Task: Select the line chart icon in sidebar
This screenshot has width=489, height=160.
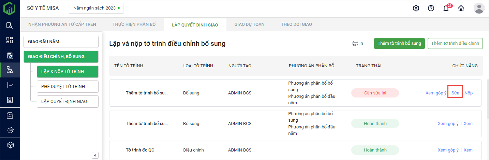Action: point(10,85)
